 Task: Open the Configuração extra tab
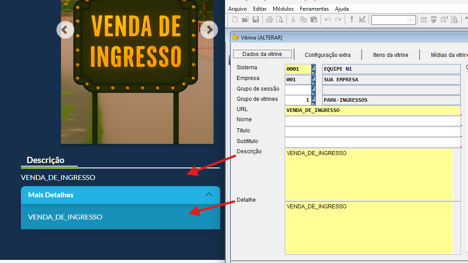pyautogui.click(x=327, y=55)
